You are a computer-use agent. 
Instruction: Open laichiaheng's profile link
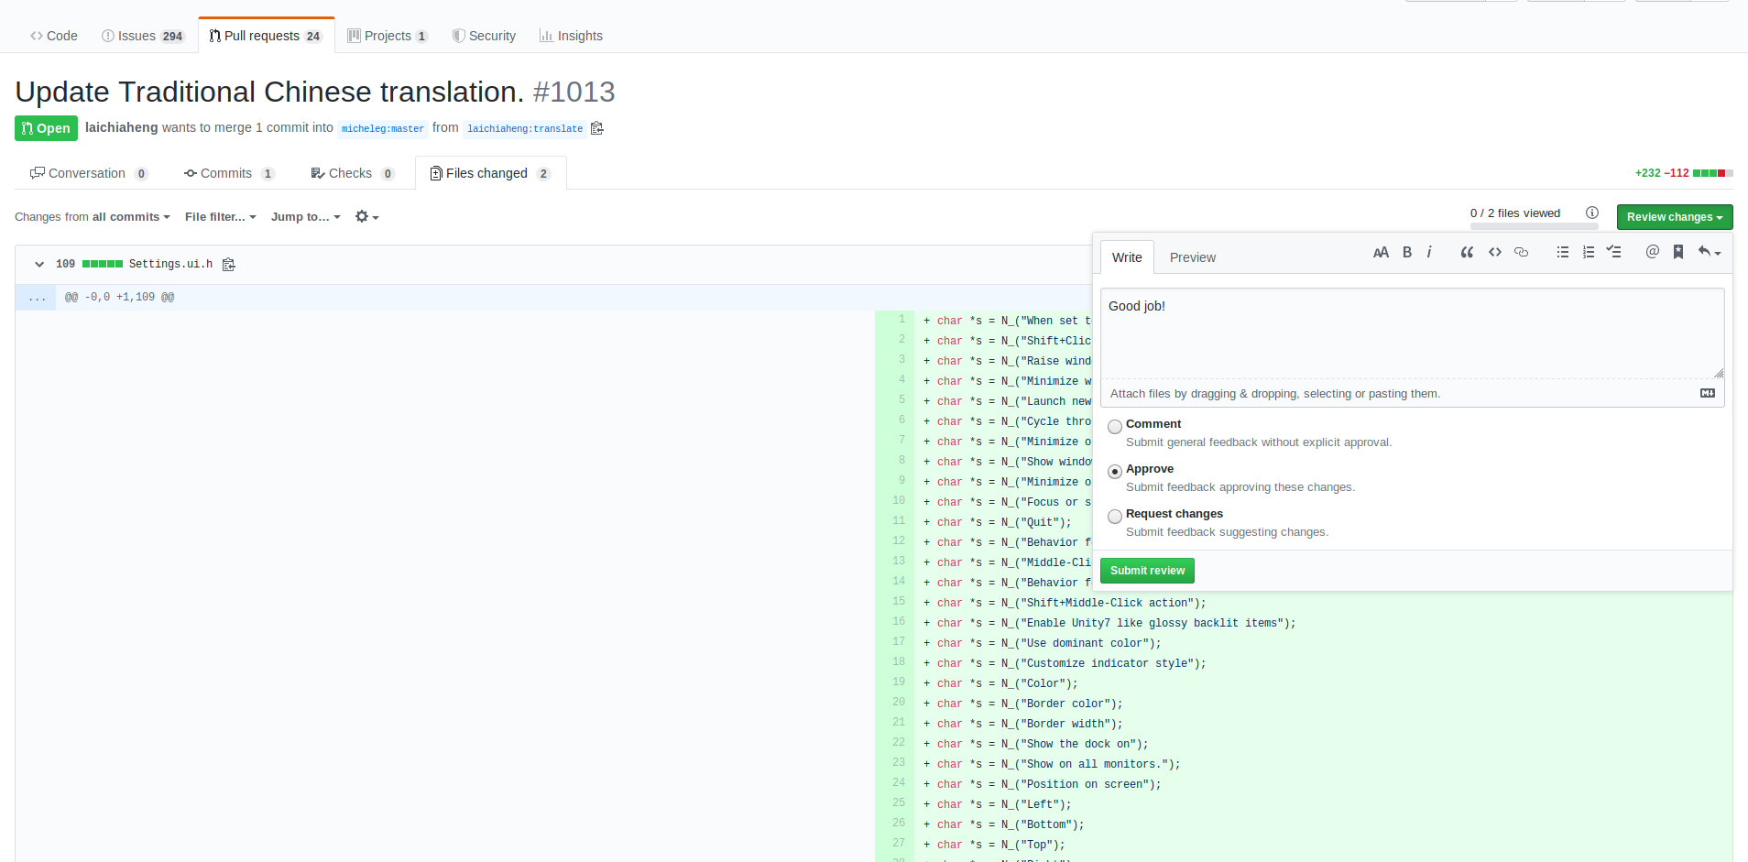point(122,127)
